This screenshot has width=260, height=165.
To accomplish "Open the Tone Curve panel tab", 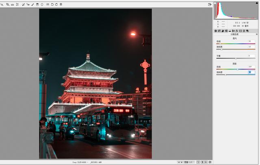I will click(x=219, y=31).
